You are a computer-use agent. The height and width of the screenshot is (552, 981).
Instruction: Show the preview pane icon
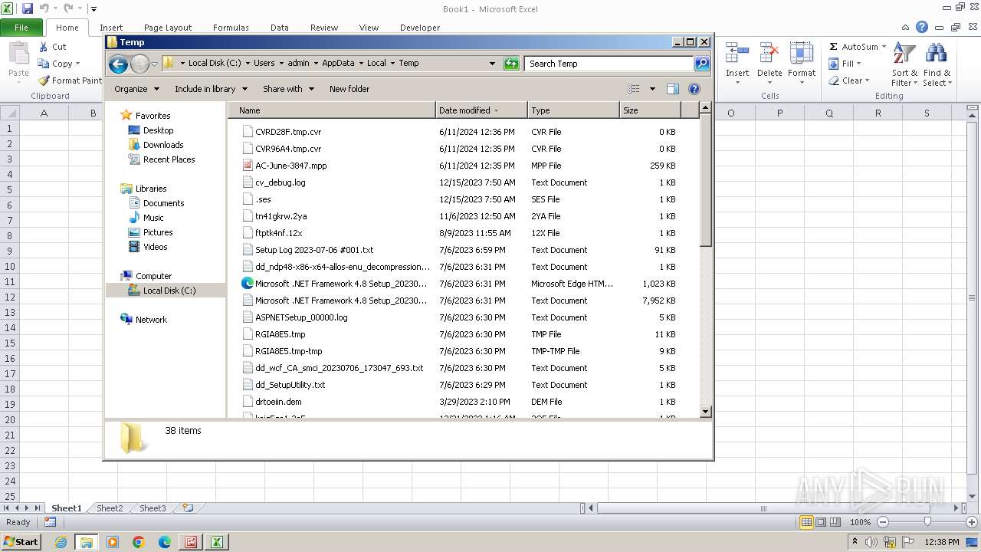pyautogui.click(x=673, y=89)
